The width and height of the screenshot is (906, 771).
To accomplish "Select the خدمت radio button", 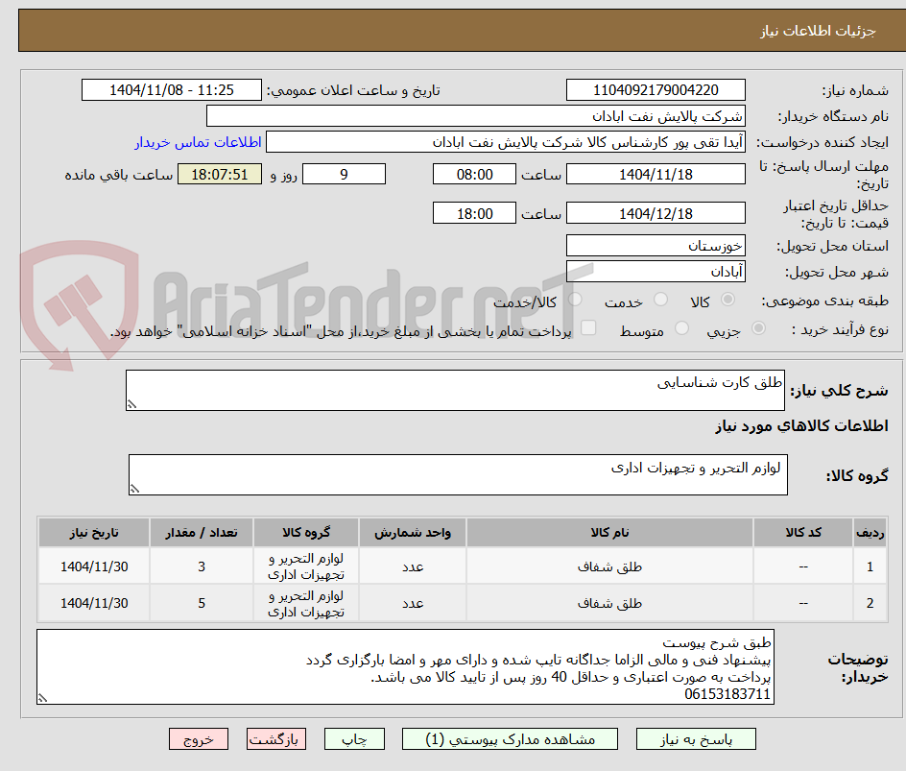I will [x=660, y=300].
